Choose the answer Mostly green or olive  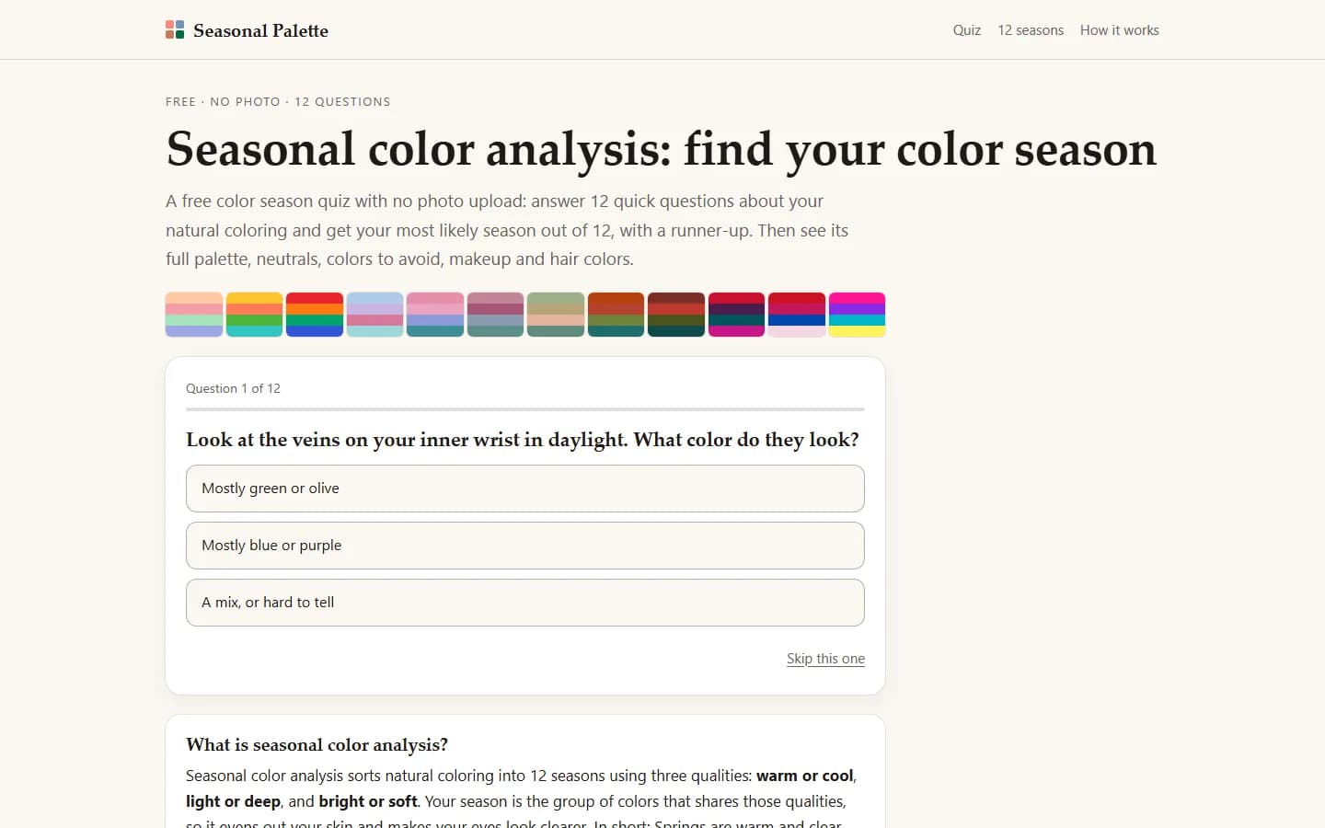[525, 489]
